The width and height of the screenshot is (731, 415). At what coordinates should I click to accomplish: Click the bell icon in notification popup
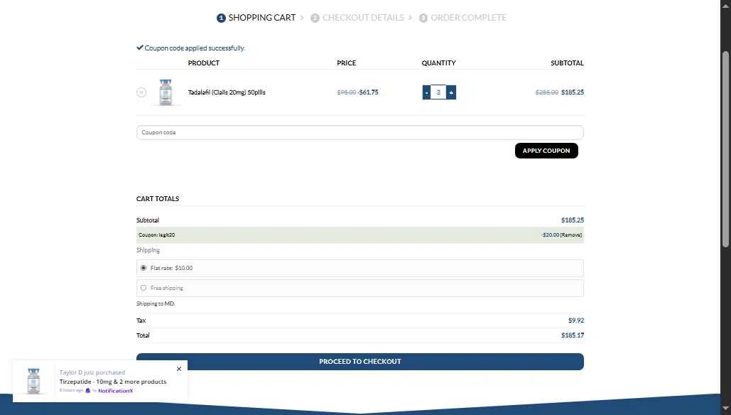click(87, 390)
